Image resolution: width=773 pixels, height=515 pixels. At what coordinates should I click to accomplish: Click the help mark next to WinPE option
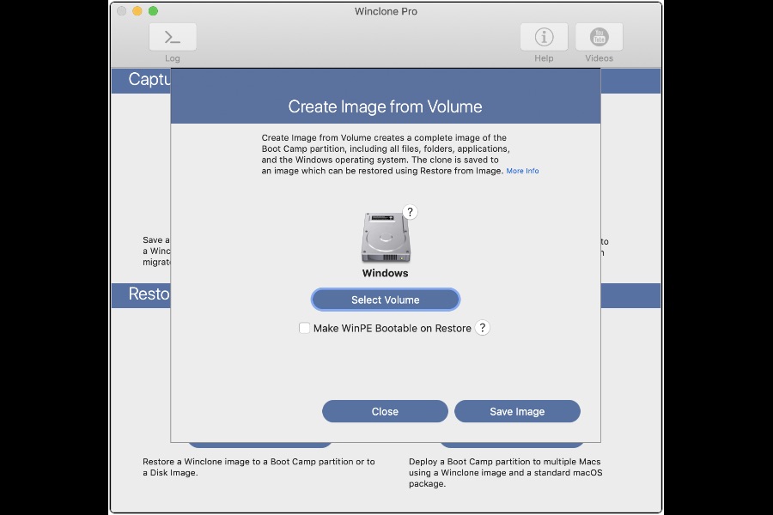coord(483,328)
